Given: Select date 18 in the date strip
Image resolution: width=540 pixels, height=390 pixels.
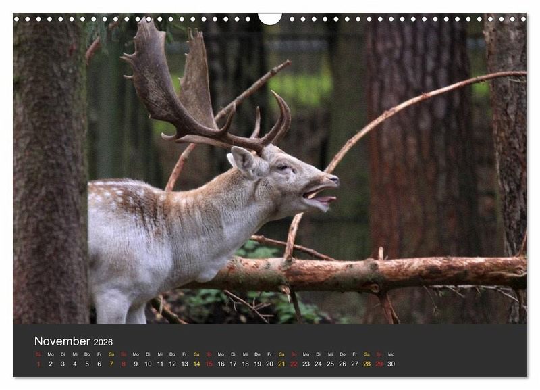Looking at the screenshot, I should click(x=245, y=364).
